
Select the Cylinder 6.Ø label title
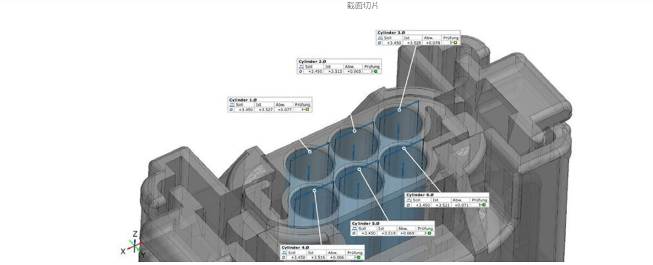pyautogui.click(x=420, y=195)
